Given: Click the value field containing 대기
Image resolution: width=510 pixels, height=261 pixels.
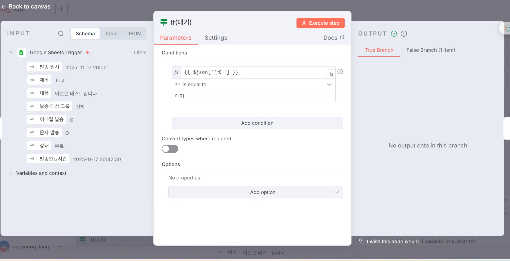Looking at the screenshot, I should pyautogui.click(x=253, y=96).
